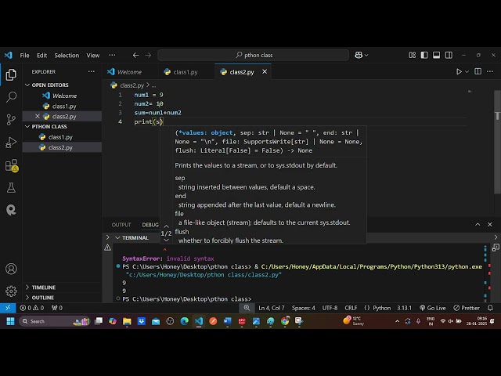
Task: Expand the OUTLINE section
Action: pos(42,298)
